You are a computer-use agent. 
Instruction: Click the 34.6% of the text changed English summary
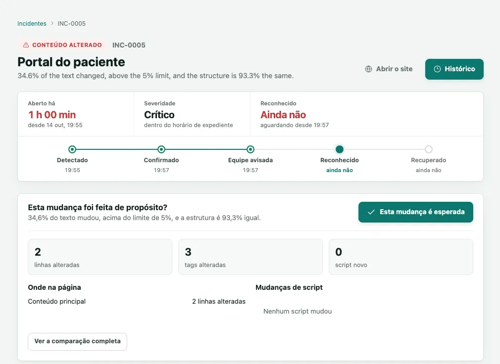155,76
